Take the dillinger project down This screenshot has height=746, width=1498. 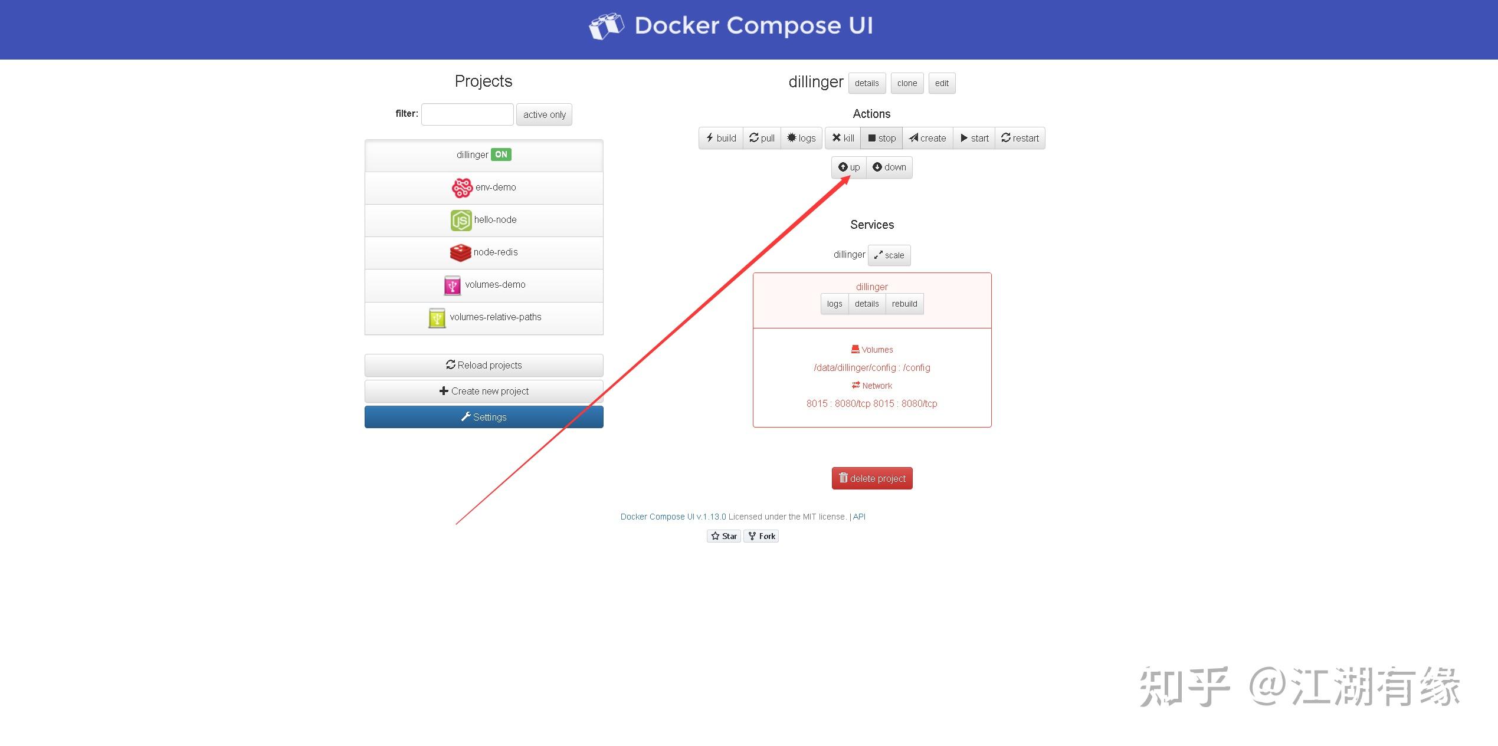coord(889,167)
